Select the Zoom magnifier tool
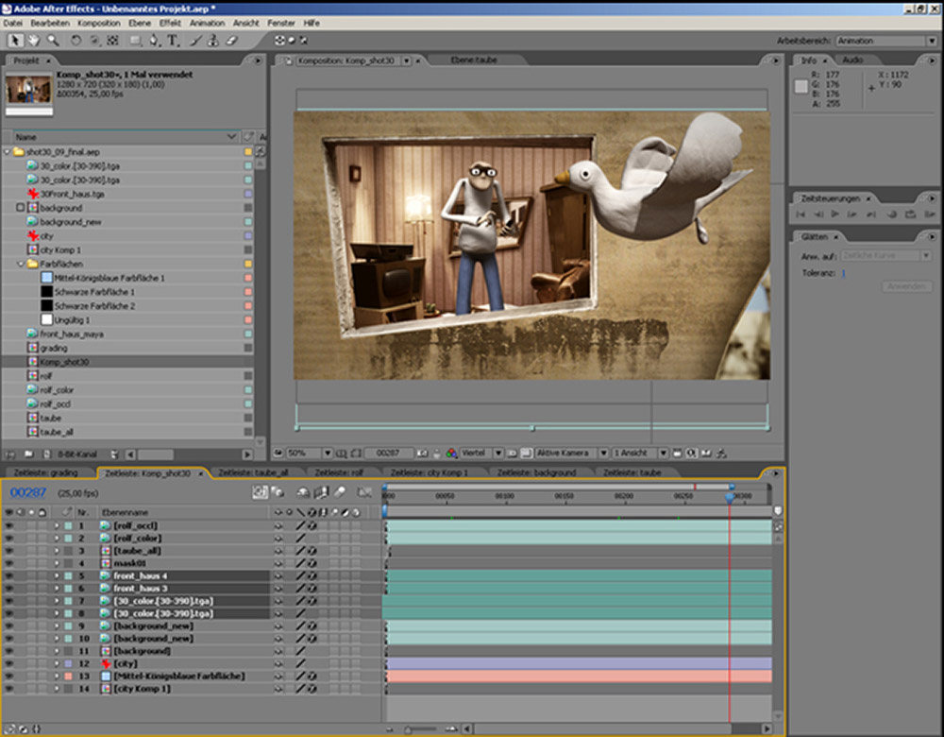The image size is (944, 737). coord(52,41)
